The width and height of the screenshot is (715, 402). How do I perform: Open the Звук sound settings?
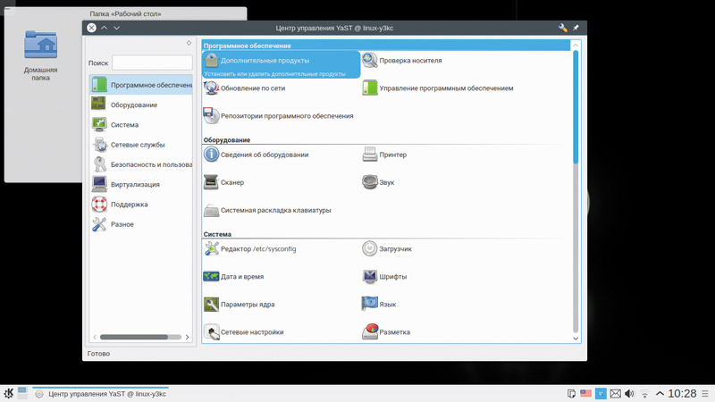378,182
